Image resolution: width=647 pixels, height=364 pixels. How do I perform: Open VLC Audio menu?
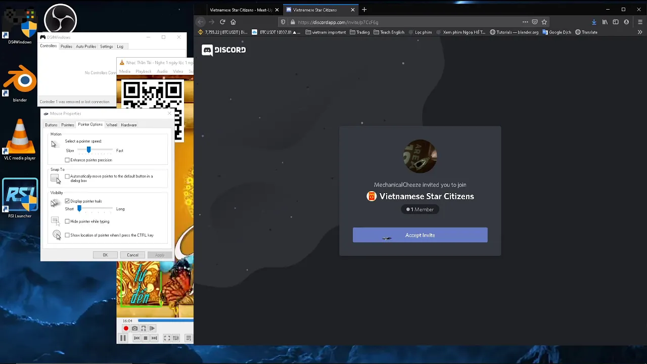coord(162,71)
